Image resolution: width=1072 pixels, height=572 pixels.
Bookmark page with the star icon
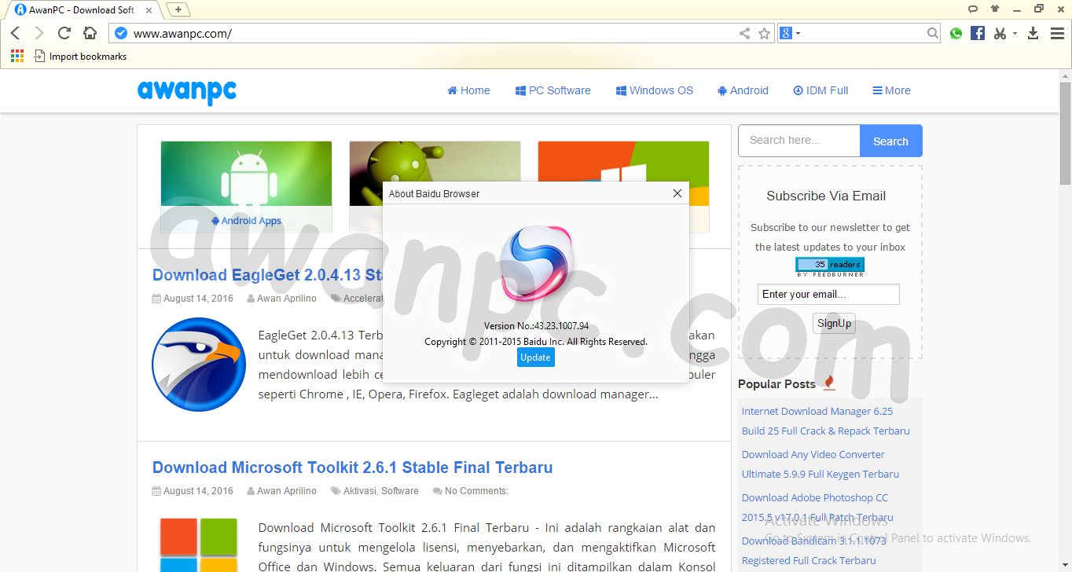(x=764, y=33)
